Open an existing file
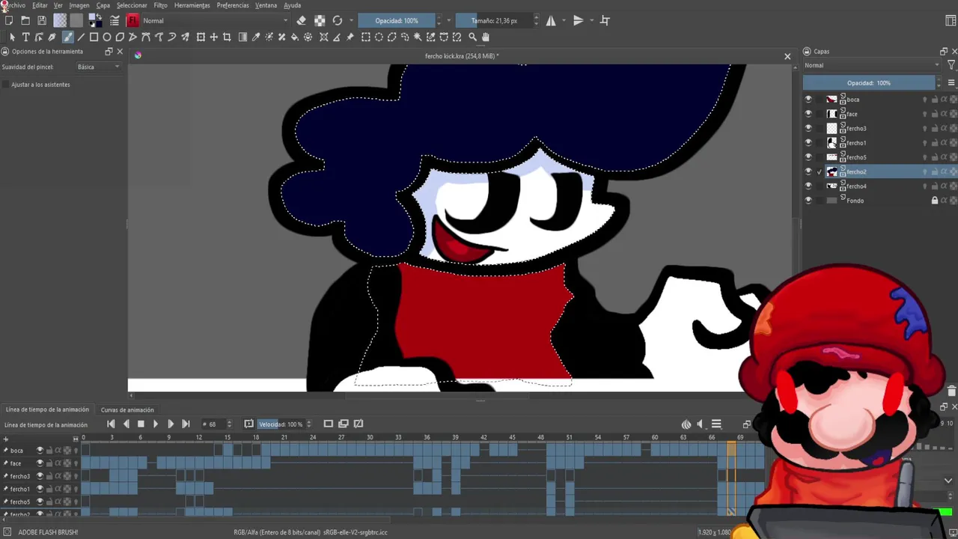958x539 pixels. (25, 20)
